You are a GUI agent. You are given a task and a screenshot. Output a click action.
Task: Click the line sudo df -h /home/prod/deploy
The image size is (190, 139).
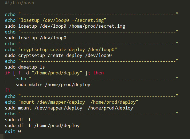42,126
